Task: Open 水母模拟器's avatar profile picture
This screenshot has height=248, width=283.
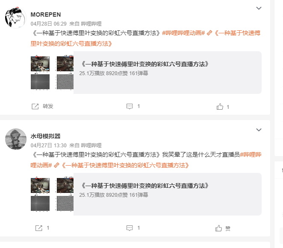Action: click(x=16, y=139)
